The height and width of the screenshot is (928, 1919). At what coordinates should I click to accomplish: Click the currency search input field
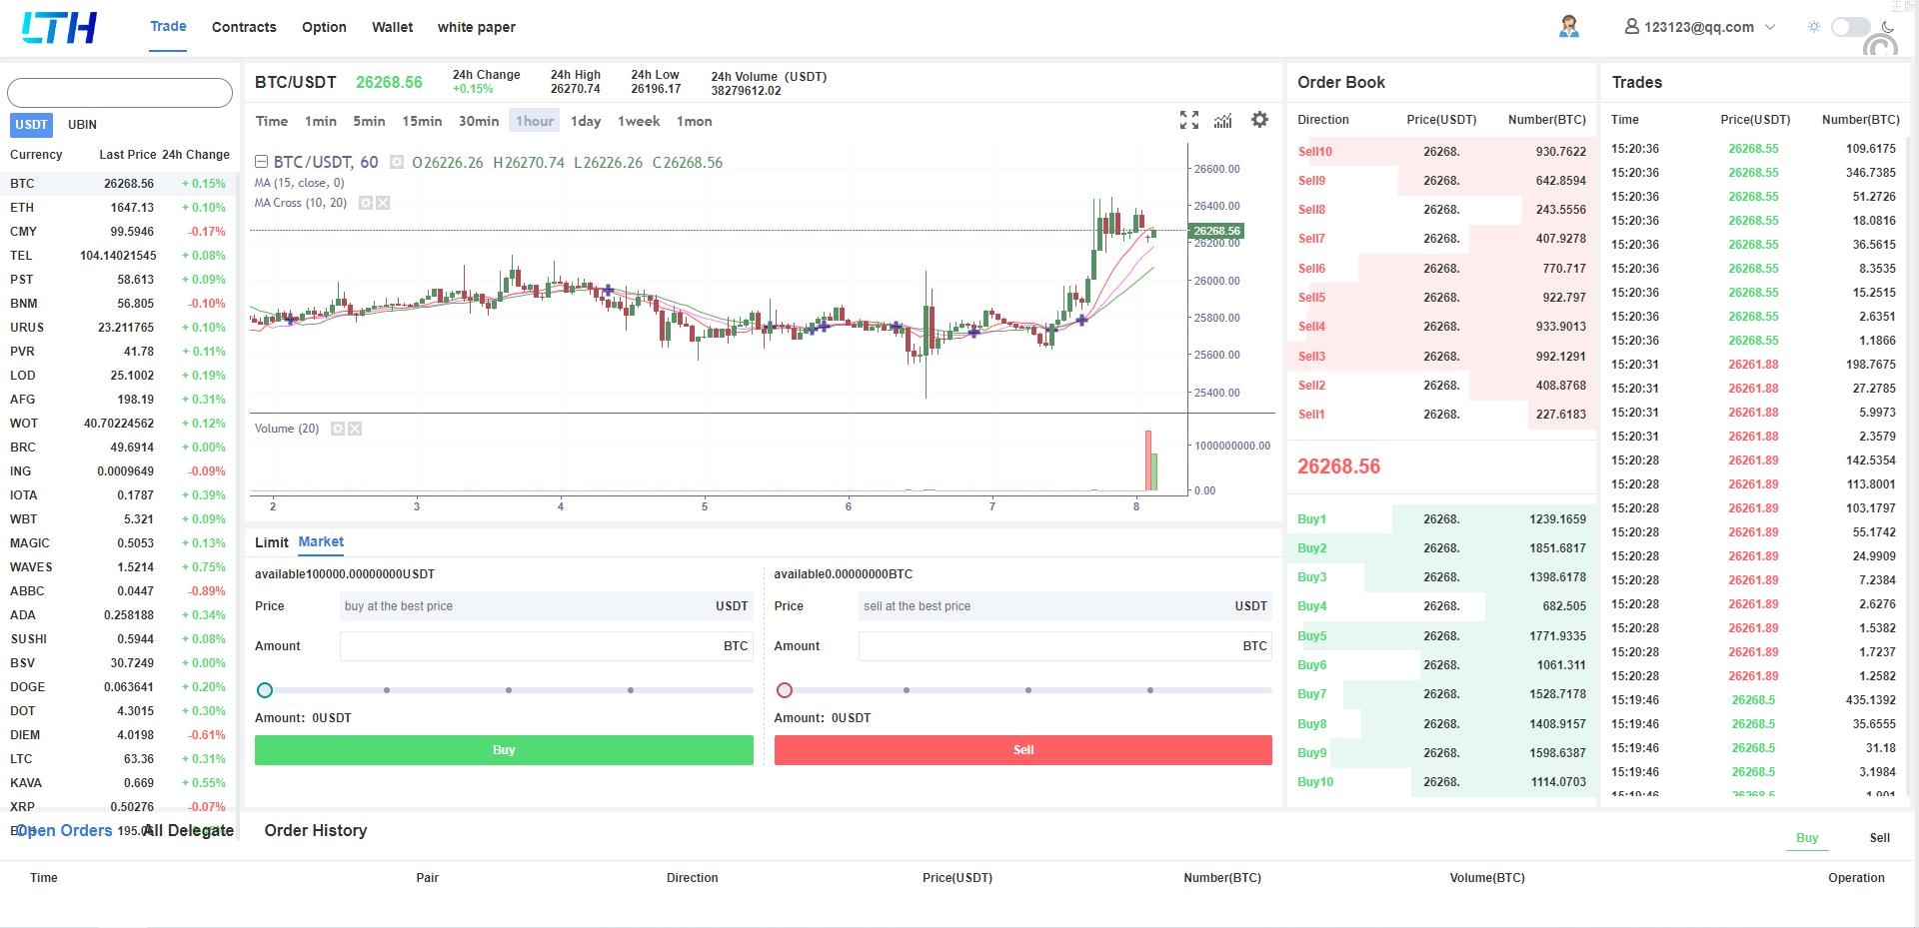120,93
